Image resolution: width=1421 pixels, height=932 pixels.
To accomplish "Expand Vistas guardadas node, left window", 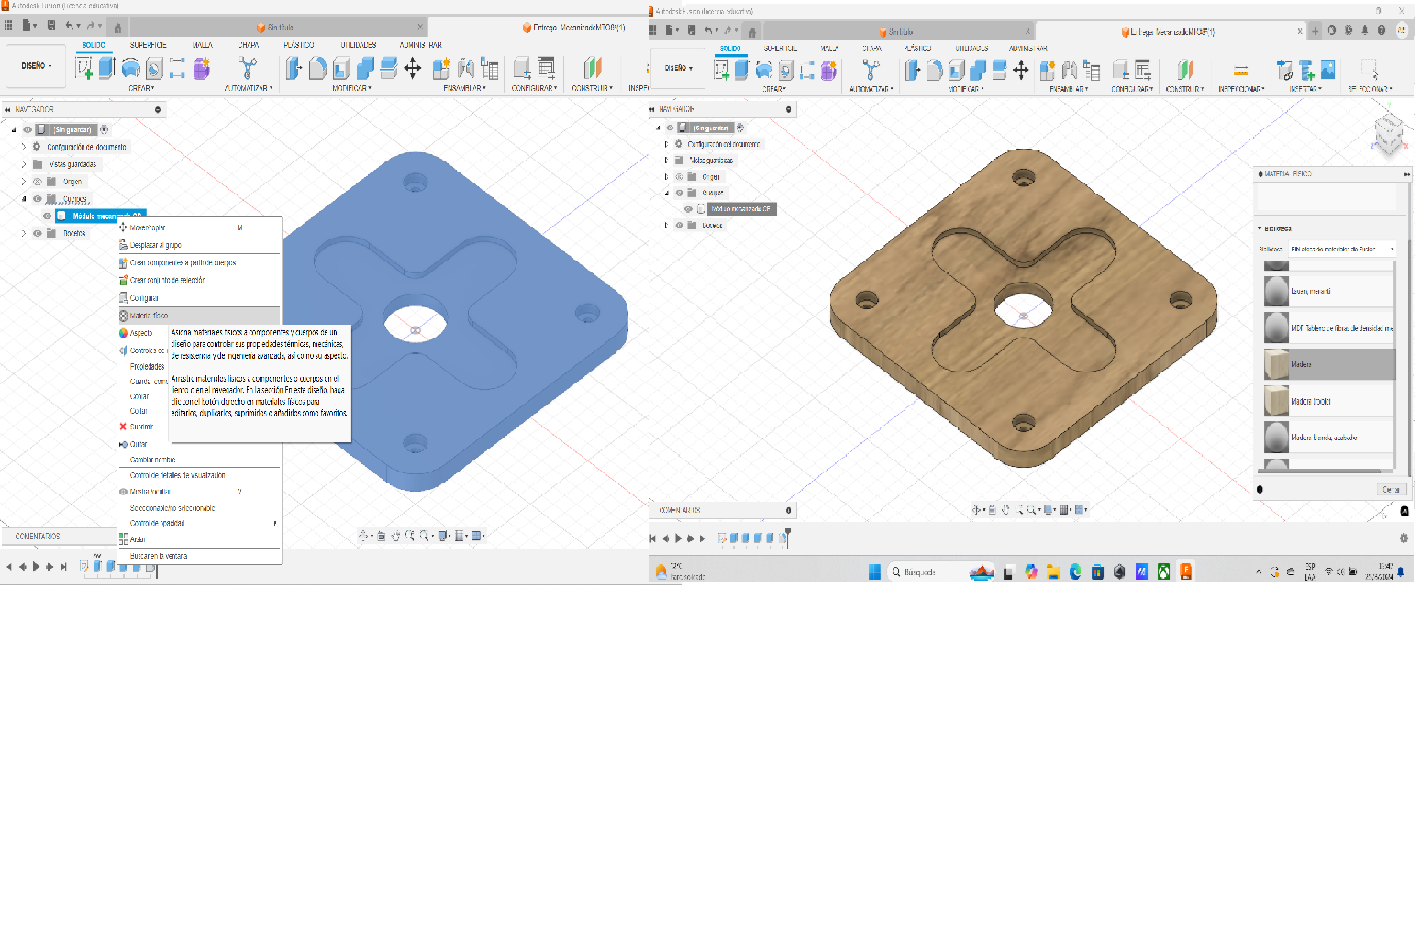I will [24, 164].
